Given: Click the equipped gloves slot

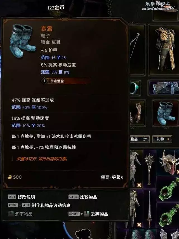Looking at the screenshot, I should (x=137, y=113).
